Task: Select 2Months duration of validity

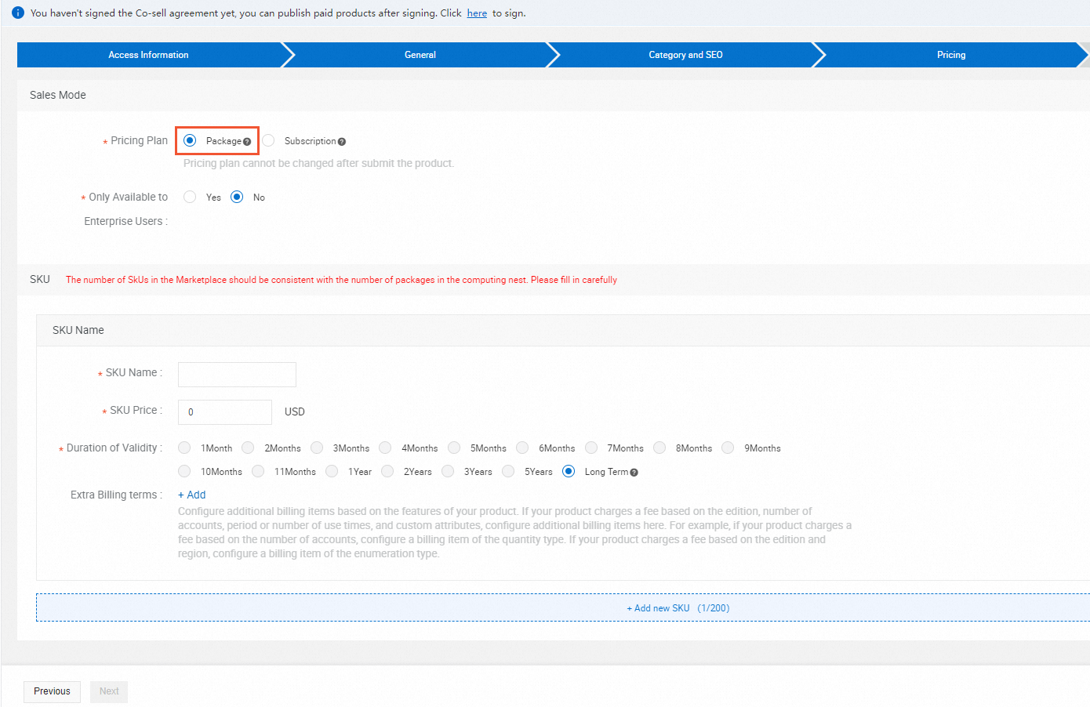Action: click(x=248, y=448)
